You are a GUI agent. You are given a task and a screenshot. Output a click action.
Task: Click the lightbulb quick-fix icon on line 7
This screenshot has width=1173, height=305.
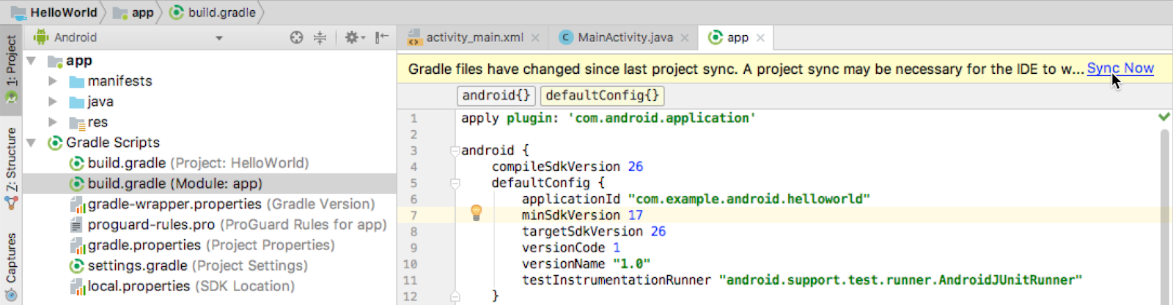[x=476, y=214]
